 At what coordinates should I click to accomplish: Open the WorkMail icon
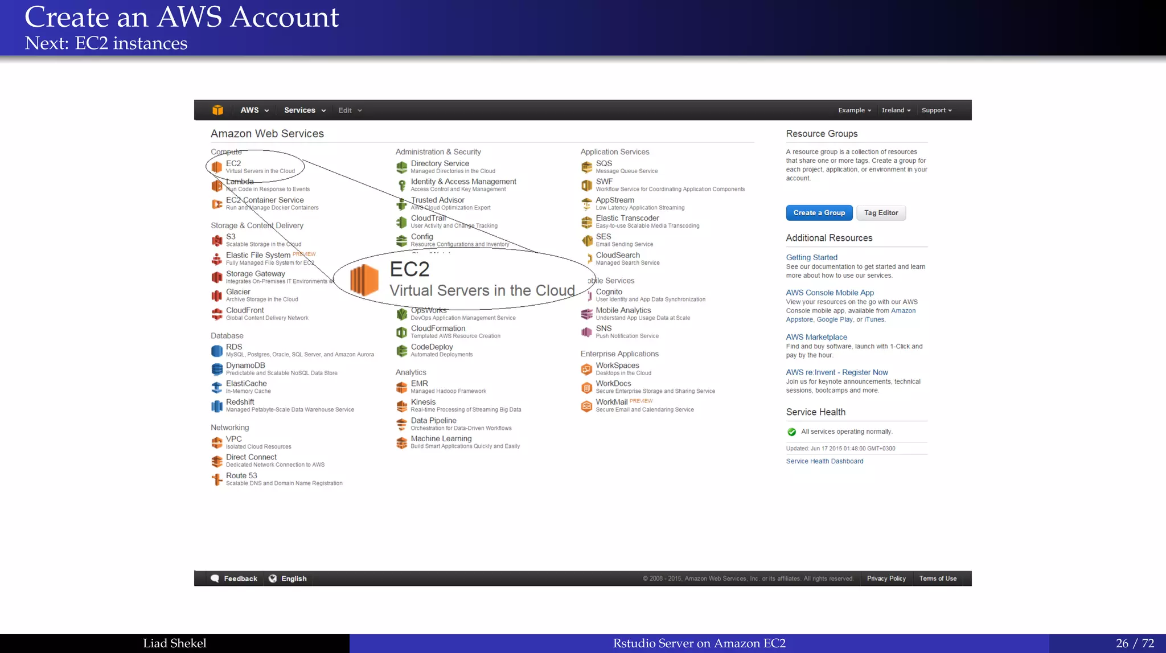click(586, 406)
